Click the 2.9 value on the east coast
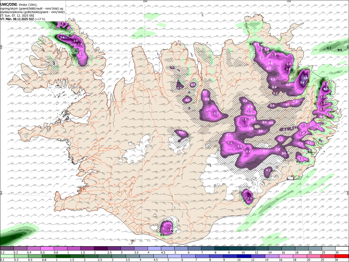 point(323,97)
